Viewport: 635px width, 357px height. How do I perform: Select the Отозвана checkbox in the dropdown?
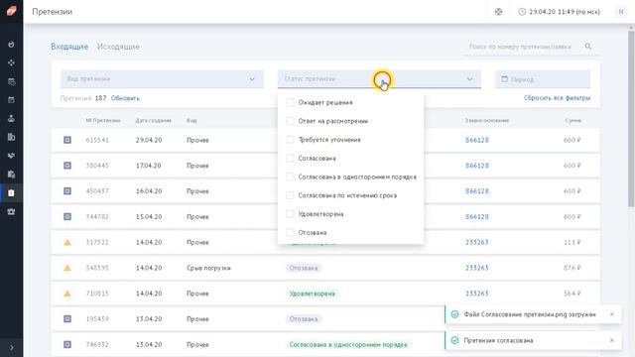click(290, 233)
